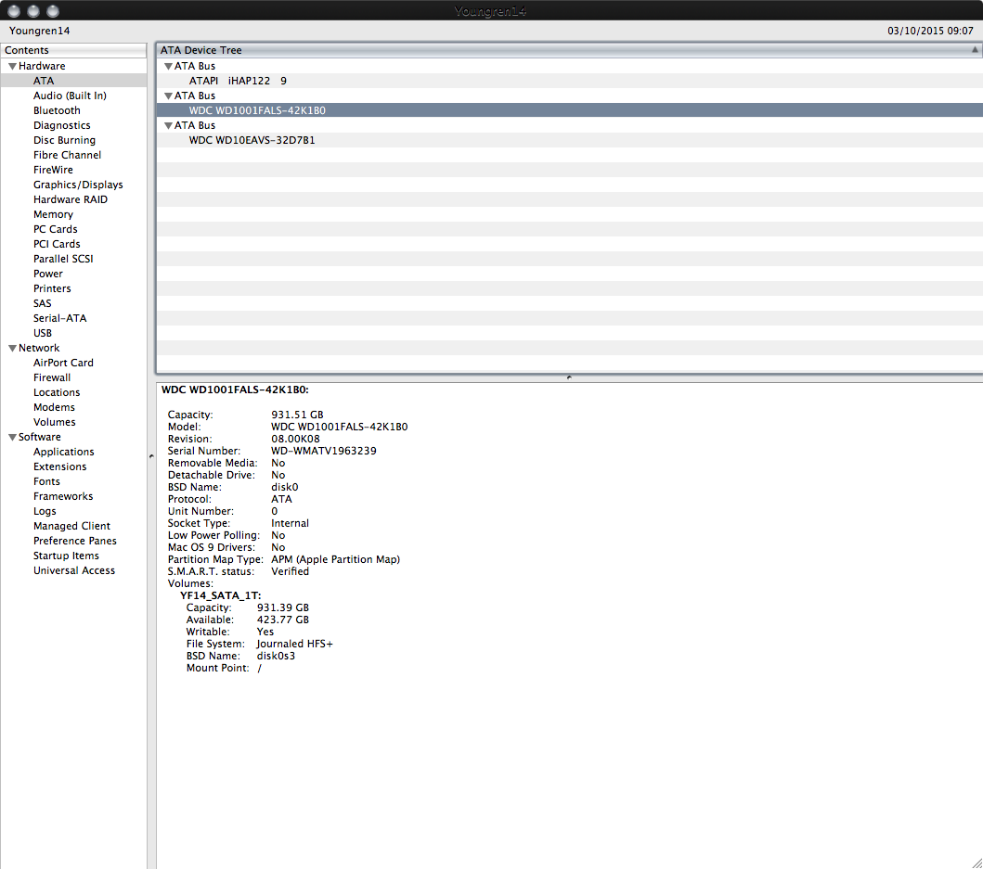Select the WDC WD10EAVS-32D7B1 device row

click(569, 140)
